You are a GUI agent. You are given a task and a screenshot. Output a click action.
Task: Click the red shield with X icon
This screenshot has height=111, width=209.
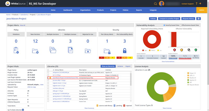pyautogui.click(x=175, y=50)
